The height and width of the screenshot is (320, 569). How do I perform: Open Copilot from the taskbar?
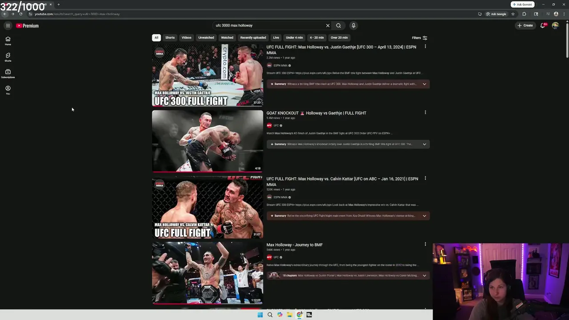(x=280, y=315)
